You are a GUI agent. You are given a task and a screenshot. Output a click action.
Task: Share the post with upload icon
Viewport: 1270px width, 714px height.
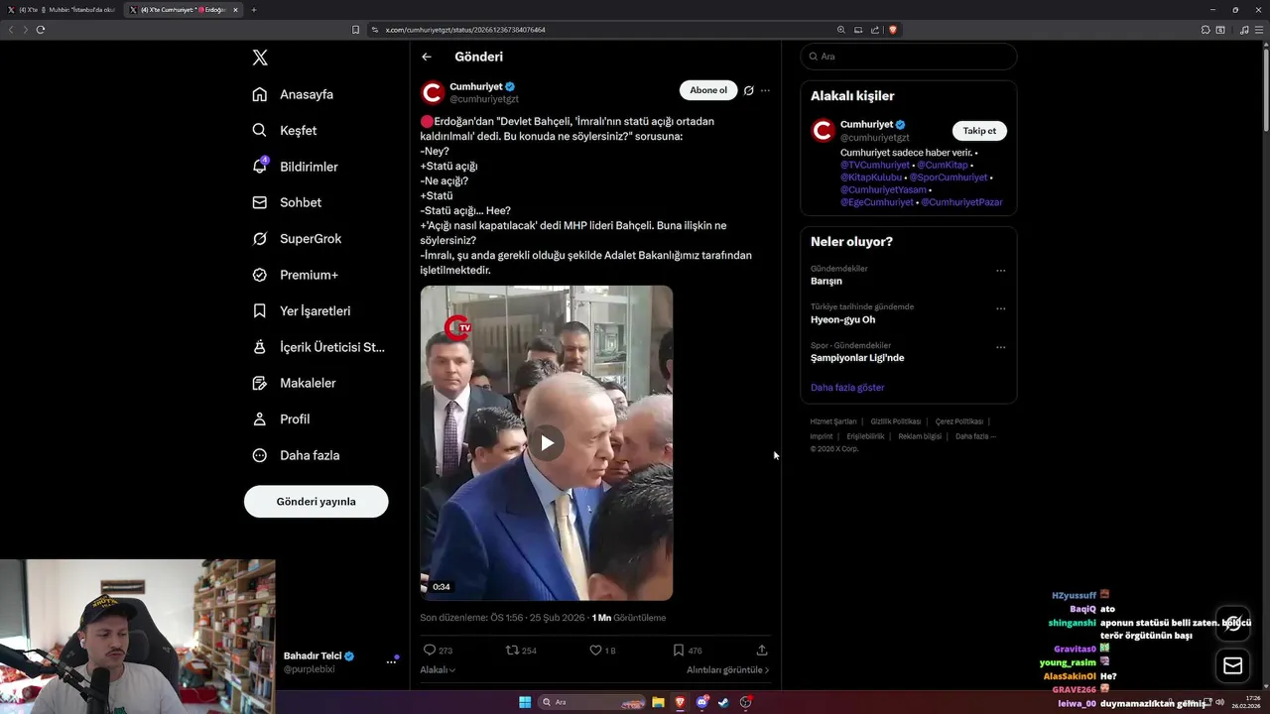[762, 651]
